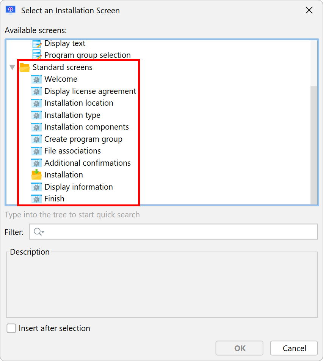Click the Standard screens folder icon
The width and height of the screenshot is (323, 361).
pos(25,68)
